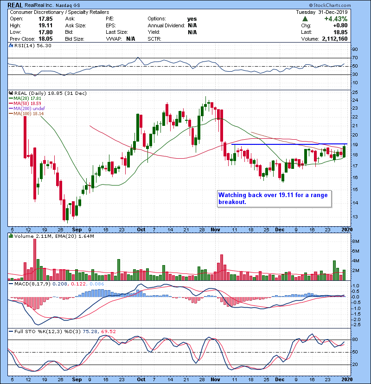This screenshot has height=384, width=371.
Task: Click the Nasdaq GS exchange label
Action: pos(68,6)
